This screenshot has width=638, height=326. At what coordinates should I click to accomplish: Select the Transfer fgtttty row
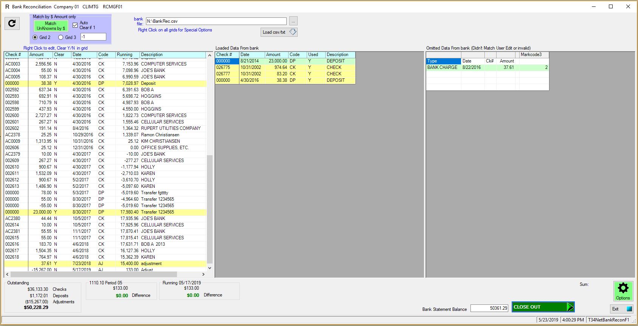(x=105, y=193)
